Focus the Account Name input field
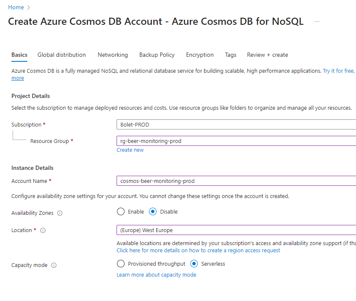 [236, 181]
